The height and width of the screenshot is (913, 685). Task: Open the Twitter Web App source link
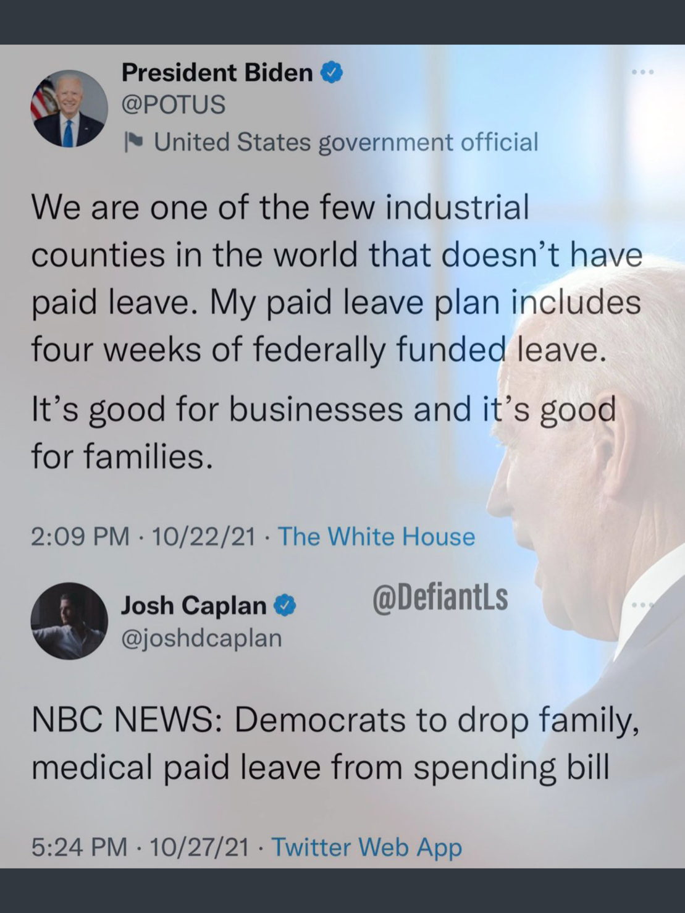366,847
